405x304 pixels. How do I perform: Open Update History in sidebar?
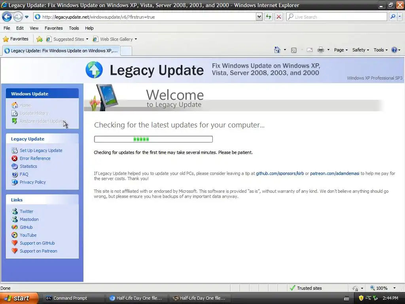[x=34, y=113]
